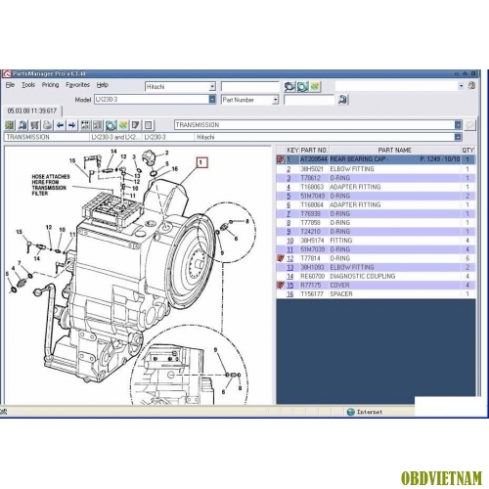Click the QTY column header

coord(467,151)
